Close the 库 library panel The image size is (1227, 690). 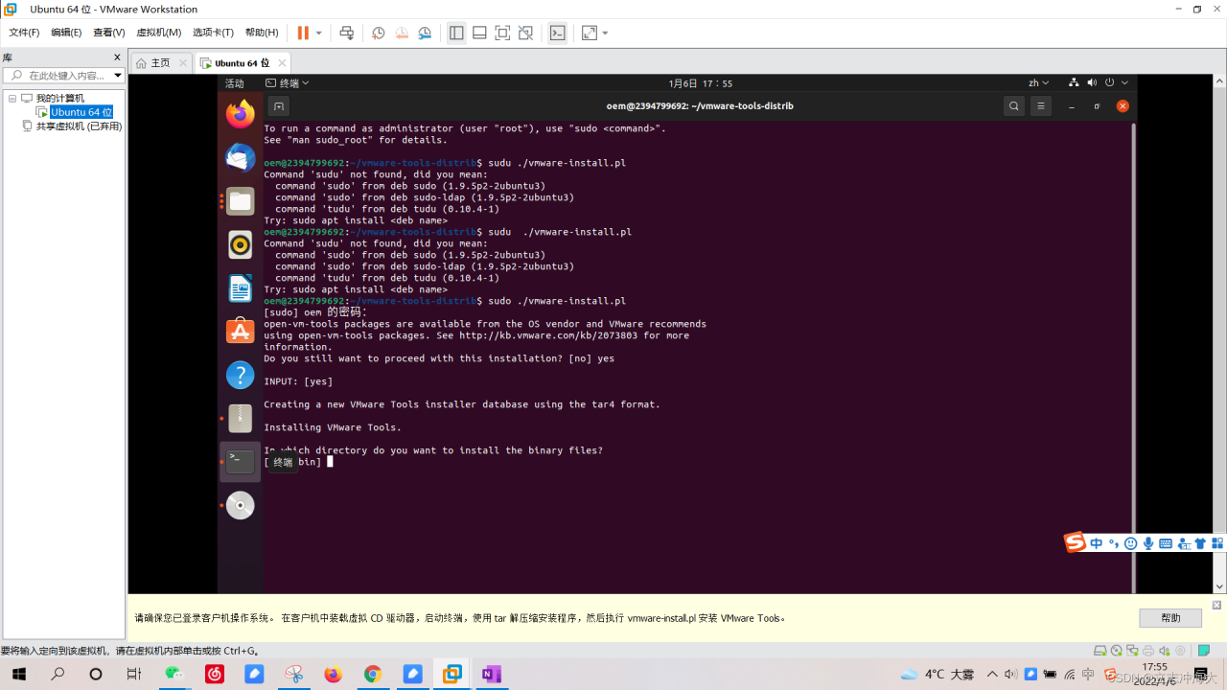118,57
